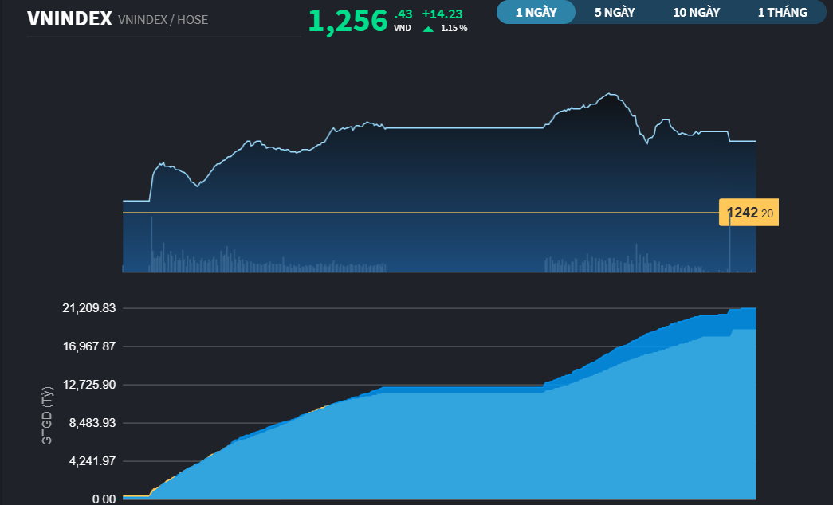
Task: Switch to the 5 NGÀY tab
Action: click(615, 12)
